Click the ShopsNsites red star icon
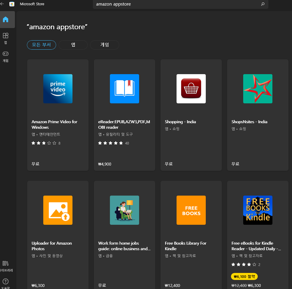This screenshot has height=289, width=292. [258, 89]
